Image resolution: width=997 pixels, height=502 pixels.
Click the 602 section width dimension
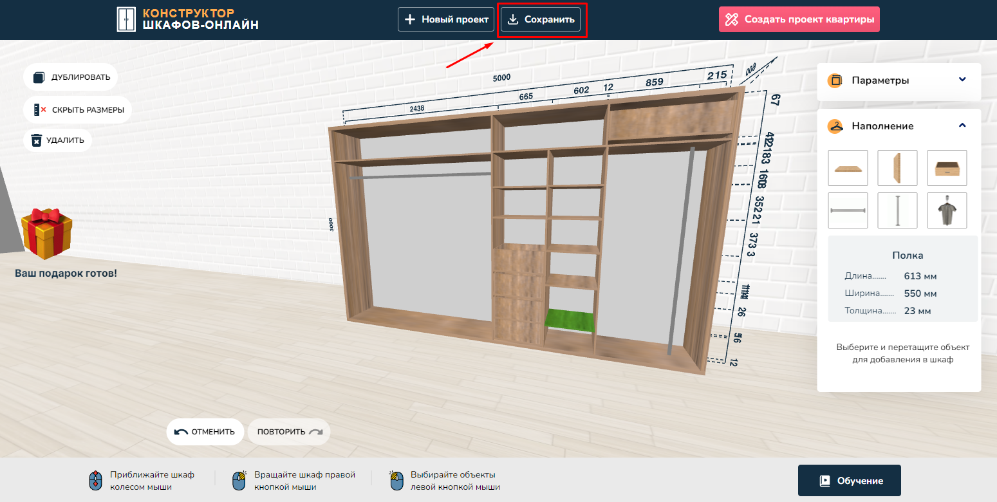(x=581, y=90)
